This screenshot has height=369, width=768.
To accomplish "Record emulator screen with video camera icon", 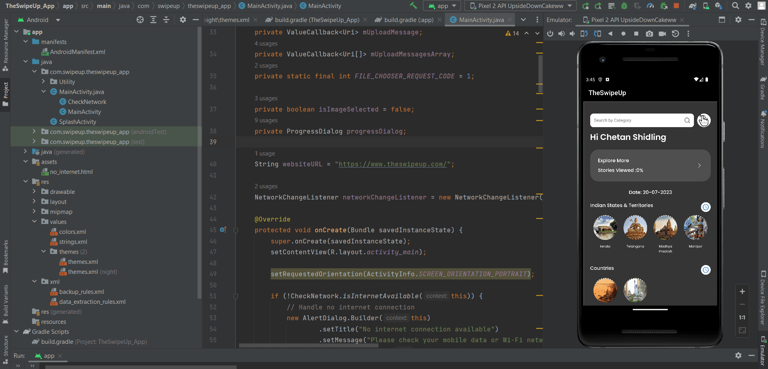I will point(662,34).
